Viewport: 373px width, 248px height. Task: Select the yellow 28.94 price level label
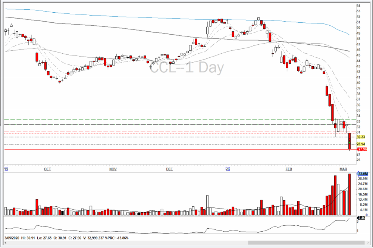pos(360,144)
